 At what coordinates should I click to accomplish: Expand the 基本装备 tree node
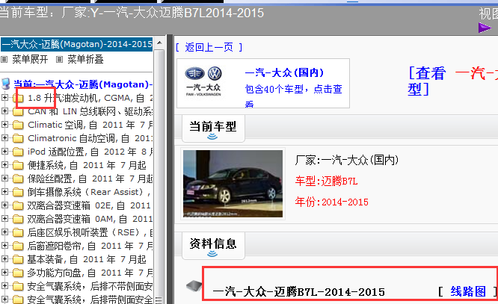coord(4,258)
